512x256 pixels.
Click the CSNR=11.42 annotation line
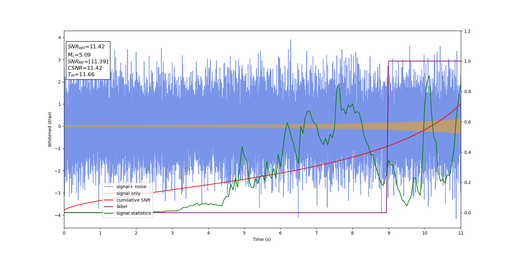coord(85,68)
